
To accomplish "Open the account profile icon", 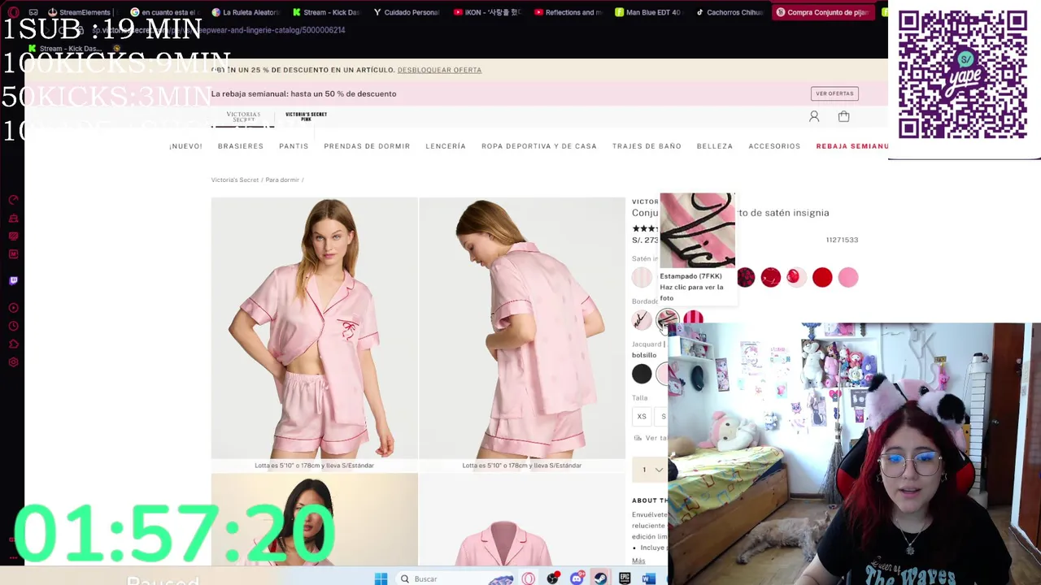I will [814, 116].
